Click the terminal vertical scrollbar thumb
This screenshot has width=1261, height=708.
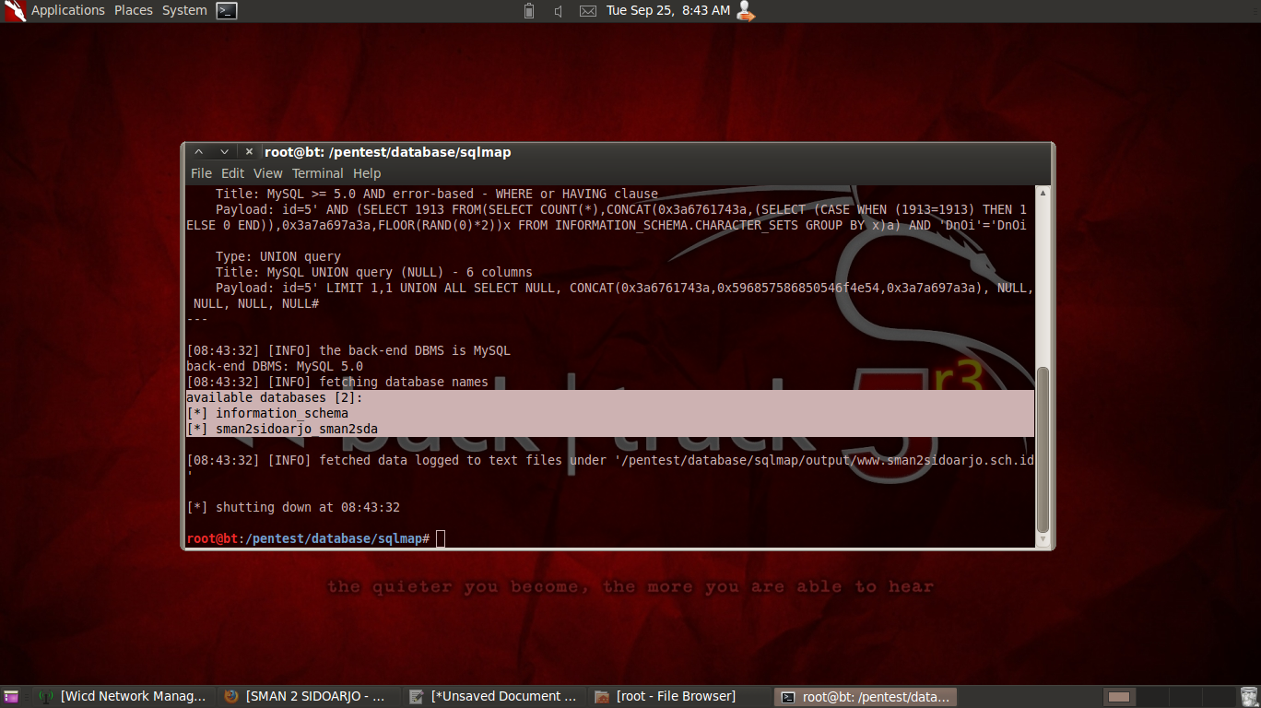pos(1043,450)
